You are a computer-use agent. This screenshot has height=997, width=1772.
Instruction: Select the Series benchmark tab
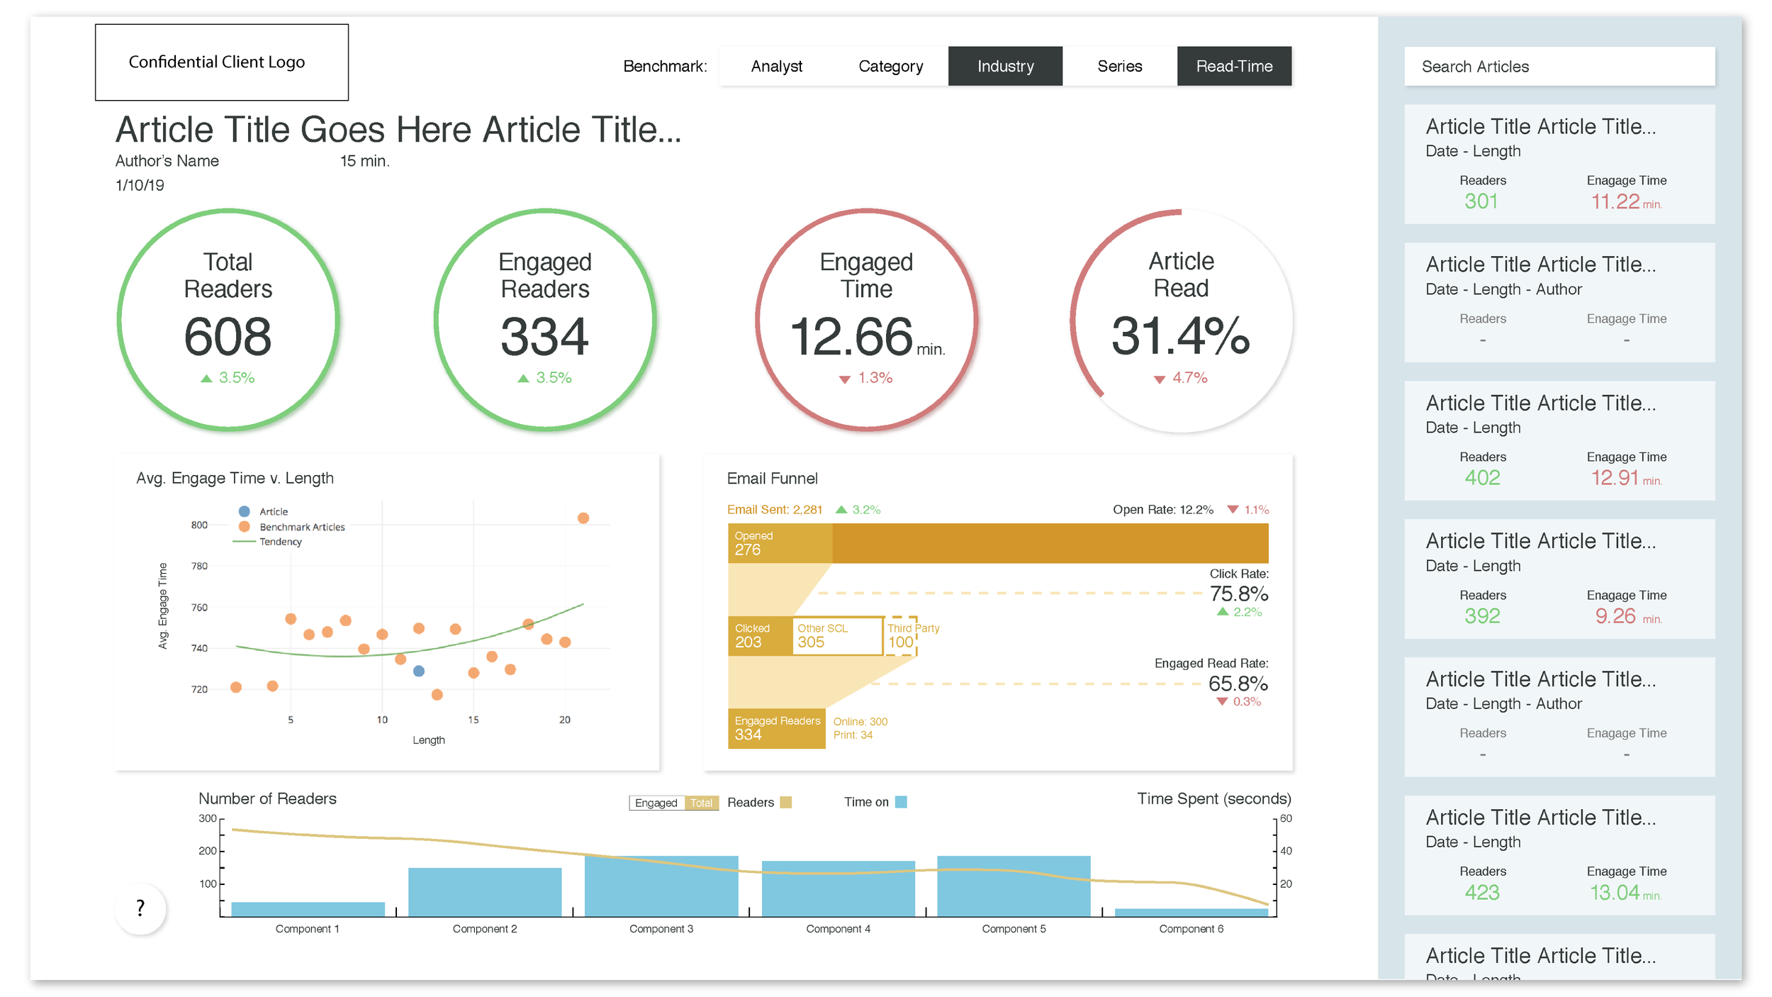[x=1119, y=66]
